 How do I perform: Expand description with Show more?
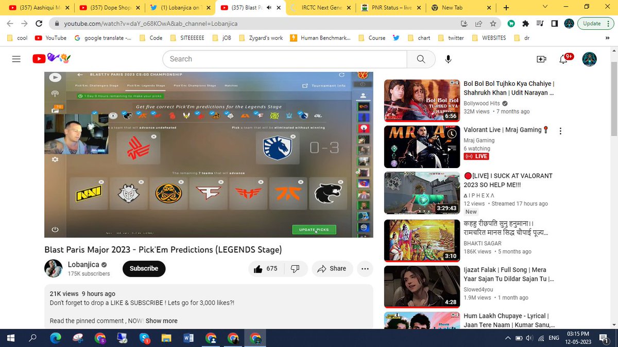click(x=161, y=321)
